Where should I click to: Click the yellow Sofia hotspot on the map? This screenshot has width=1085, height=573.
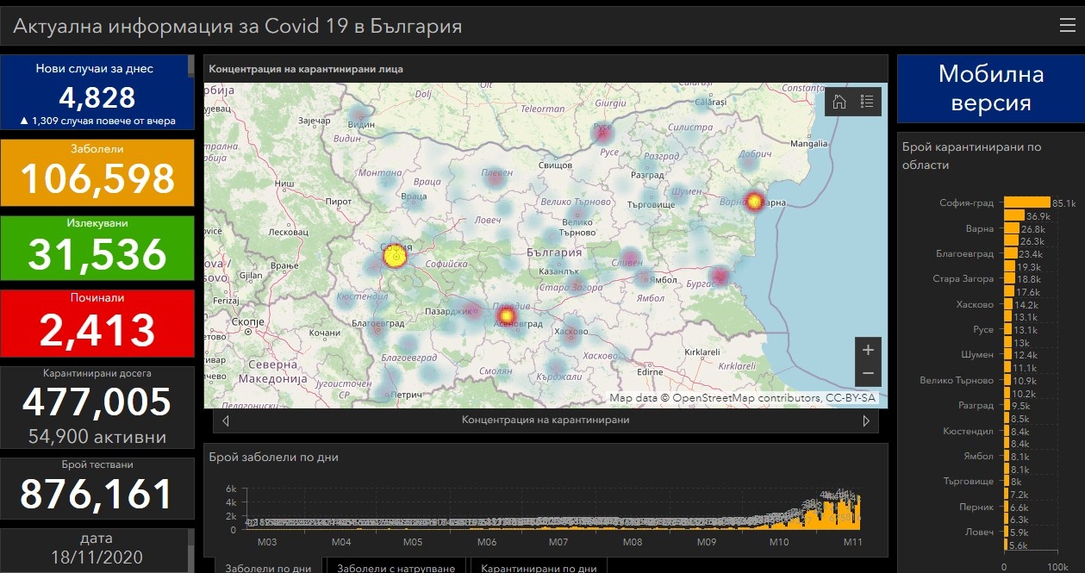point(394,257)
